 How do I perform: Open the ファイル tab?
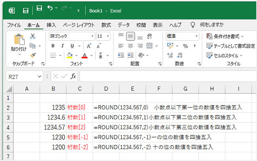(x=14, y=25)
